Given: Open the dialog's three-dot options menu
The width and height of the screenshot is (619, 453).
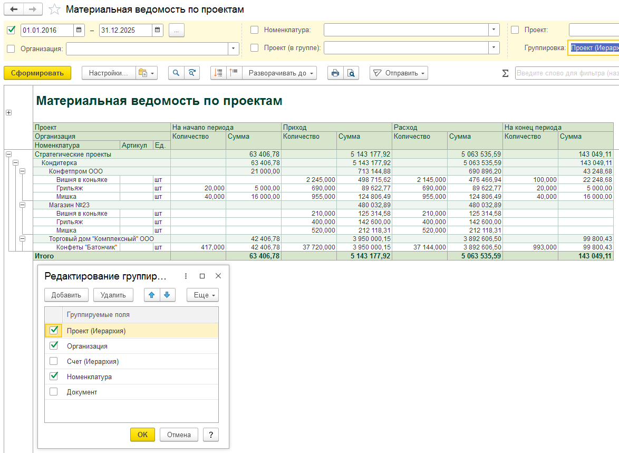Looking at the screenshot, I should pyautogui.click(x=186, y=276).
